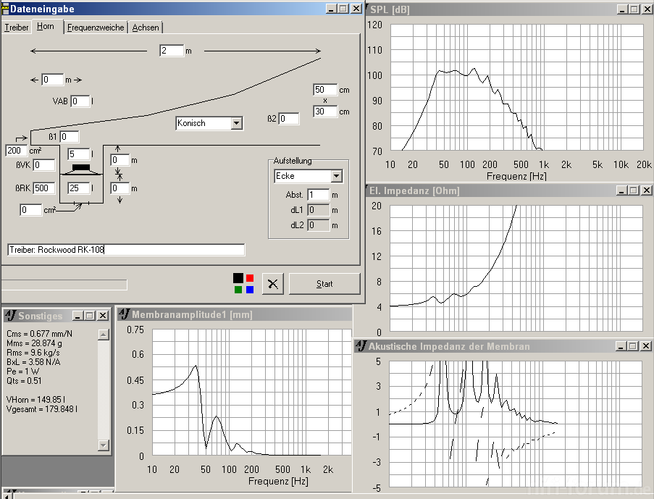The height and width of the screenshot is (499, 654).
Task: Minimize the SPL [dB] window
Action: click(x=621, y=9)
